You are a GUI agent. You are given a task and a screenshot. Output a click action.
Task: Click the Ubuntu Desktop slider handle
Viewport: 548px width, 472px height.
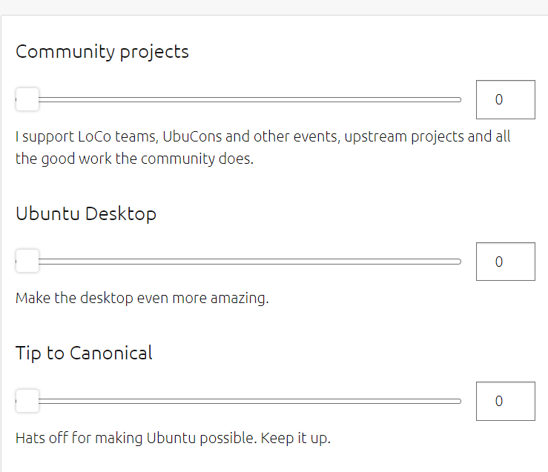[x=27, y=261]
